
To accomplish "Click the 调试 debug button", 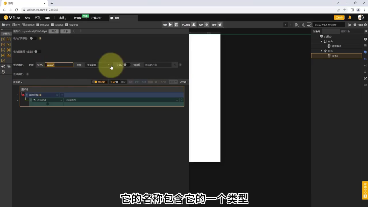I will tap(54, 31).
